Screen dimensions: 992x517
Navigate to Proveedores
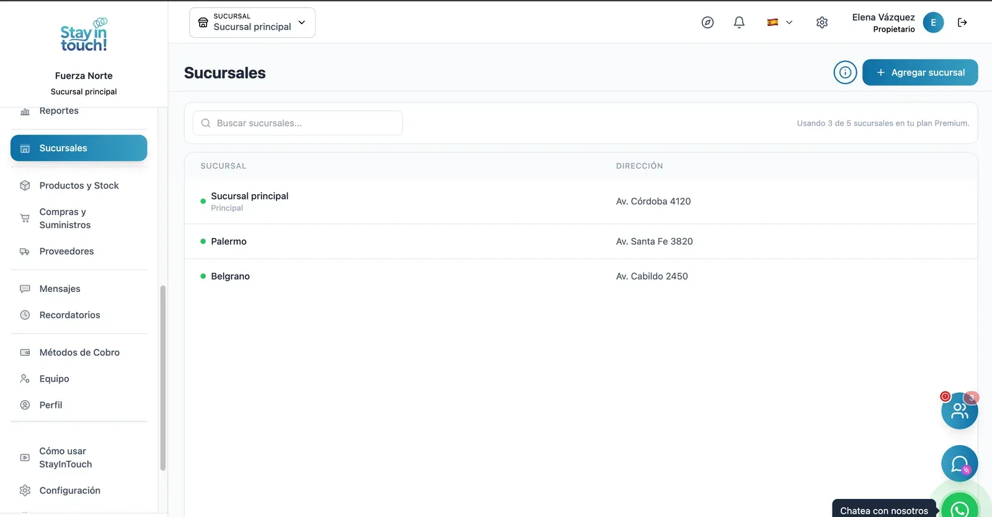click(x=79, y=251)
